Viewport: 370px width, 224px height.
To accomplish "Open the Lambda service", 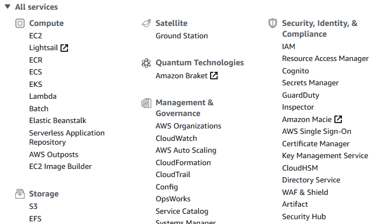I will click(43, 96).
